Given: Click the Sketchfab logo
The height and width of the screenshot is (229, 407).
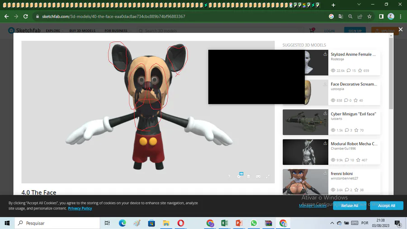Looking at the screenshot, I should tap(24, 30).
